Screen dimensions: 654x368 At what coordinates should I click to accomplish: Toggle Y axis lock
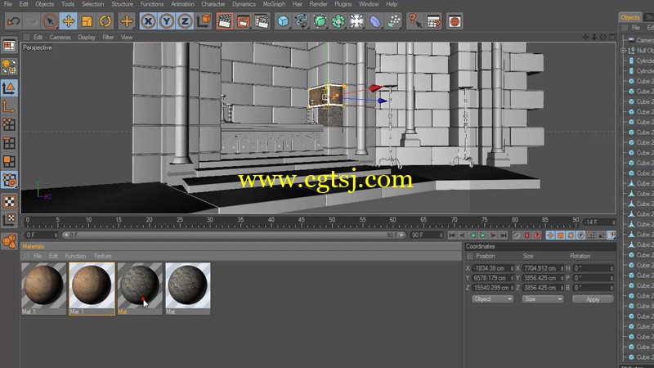[x=167, y=21]
